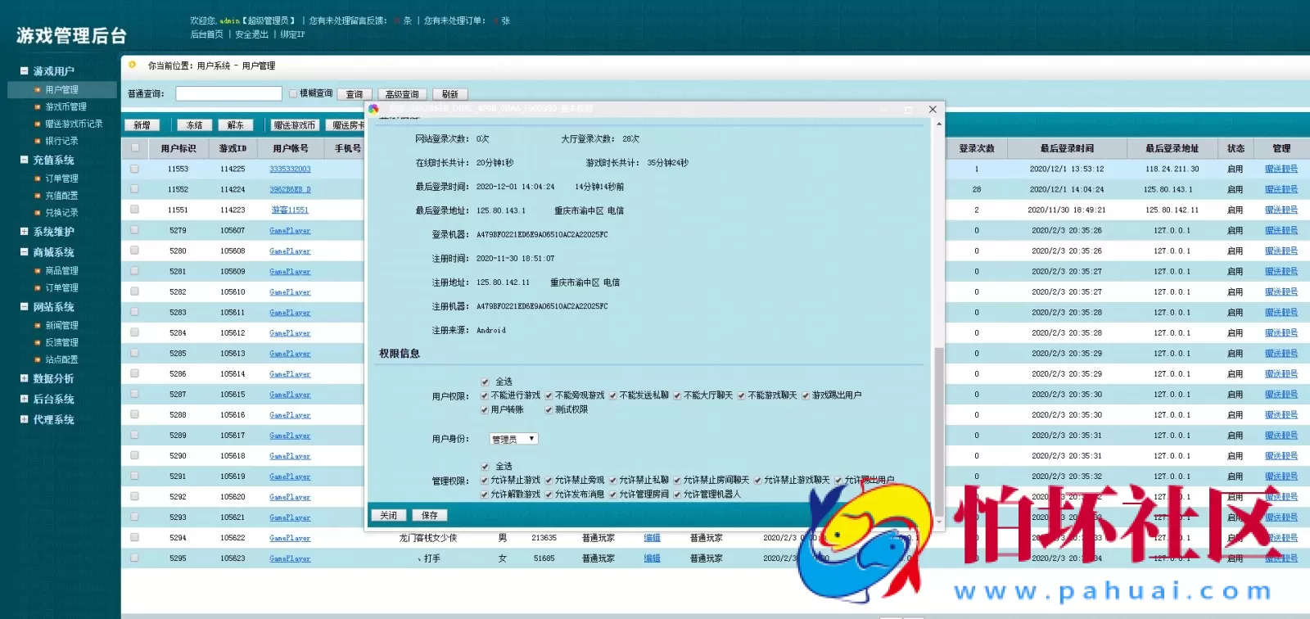This screenshot has height=619, width=1310.
Task: Open the 游客11551 account link
Action: click(x=290, y=210)
